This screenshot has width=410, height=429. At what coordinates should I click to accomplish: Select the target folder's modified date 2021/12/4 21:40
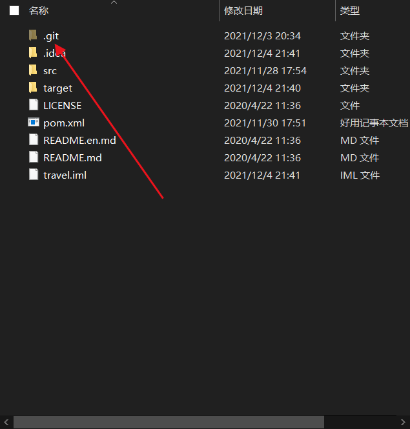tap(262, 88)
